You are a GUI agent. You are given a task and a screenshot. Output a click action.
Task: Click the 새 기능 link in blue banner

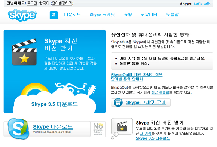[80, 63]
